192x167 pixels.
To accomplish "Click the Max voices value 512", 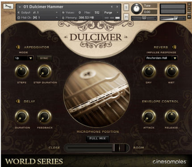I will [x=97, y=12].
